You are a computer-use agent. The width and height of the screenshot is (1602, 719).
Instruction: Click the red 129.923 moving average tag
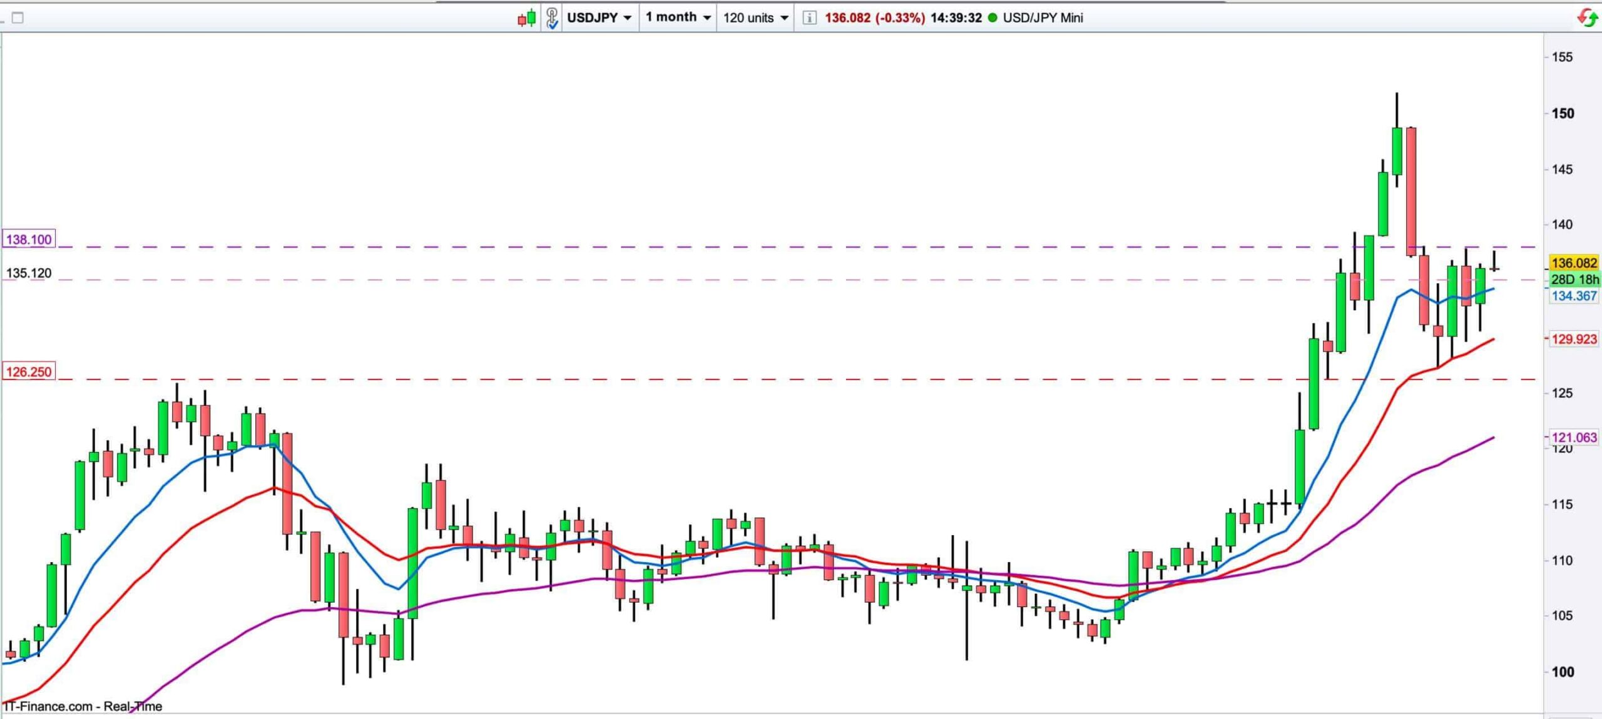click(1574, 339)
